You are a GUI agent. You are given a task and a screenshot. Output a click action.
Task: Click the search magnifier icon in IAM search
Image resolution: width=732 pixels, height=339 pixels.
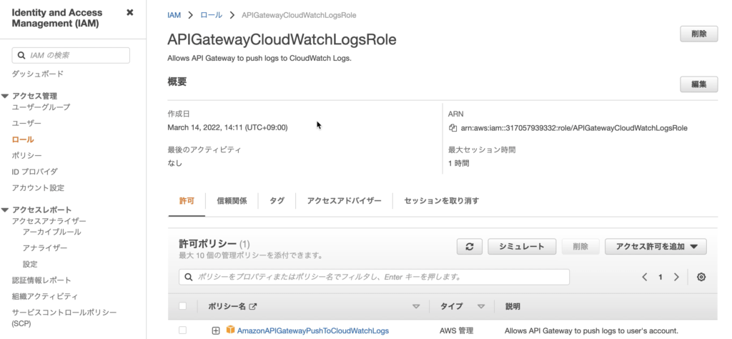click(21, 55)
